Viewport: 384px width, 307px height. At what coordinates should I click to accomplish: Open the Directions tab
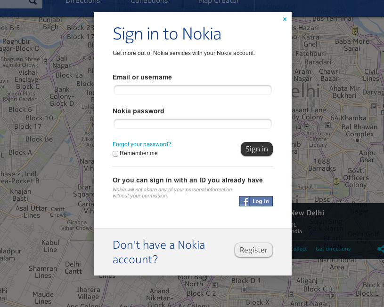click(82, 2)
